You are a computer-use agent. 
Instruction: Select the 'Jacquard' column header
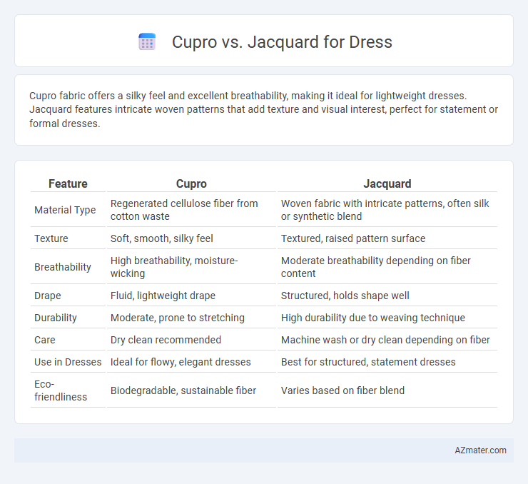coord(387,183)
